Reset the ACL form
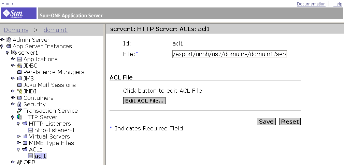The height and width of the screenshot is (165, 344). point(290,122)
